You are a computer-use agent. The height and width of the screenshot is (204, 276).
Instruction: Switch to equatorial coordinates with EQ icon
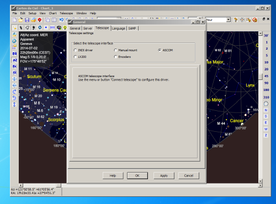(x=14, y=53)
